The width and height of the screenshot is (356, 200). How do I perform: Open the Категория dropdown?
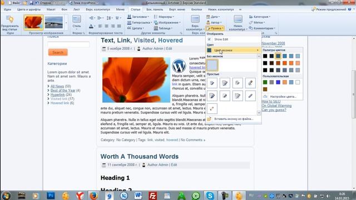260,17
